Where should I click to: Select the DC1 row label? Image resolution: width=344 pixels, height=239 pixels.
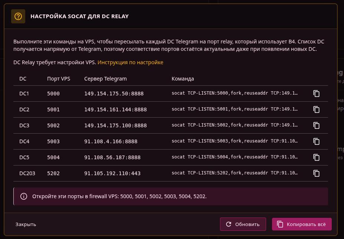[x=24, y=94]
